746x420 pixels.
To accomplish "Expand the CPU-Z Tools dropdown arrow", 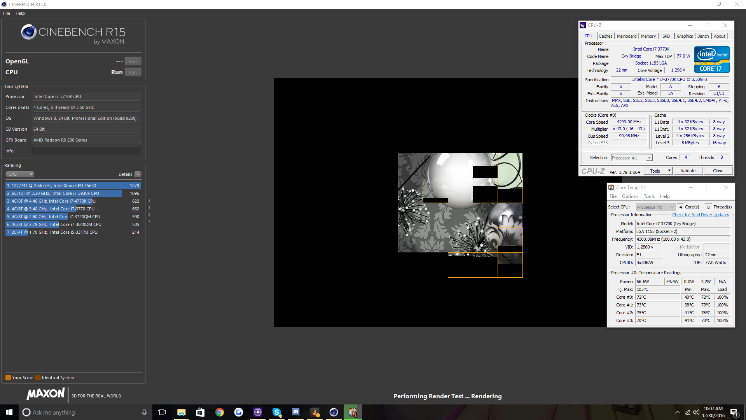I will click(x=669, y=171).
